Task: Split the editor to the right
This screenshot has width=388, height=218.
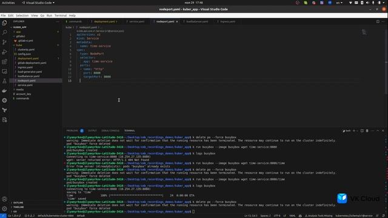Action: (378, 22)
